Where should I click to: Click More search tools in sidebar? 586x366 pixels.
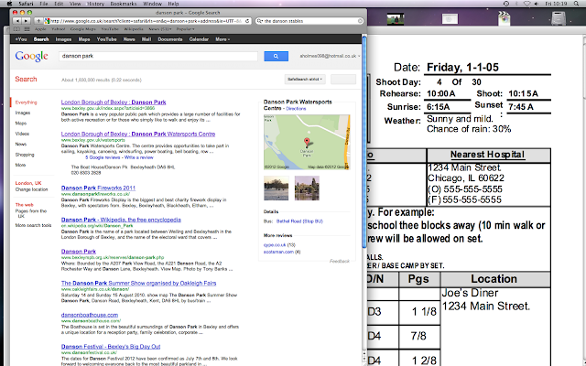(x=33, y=226)
